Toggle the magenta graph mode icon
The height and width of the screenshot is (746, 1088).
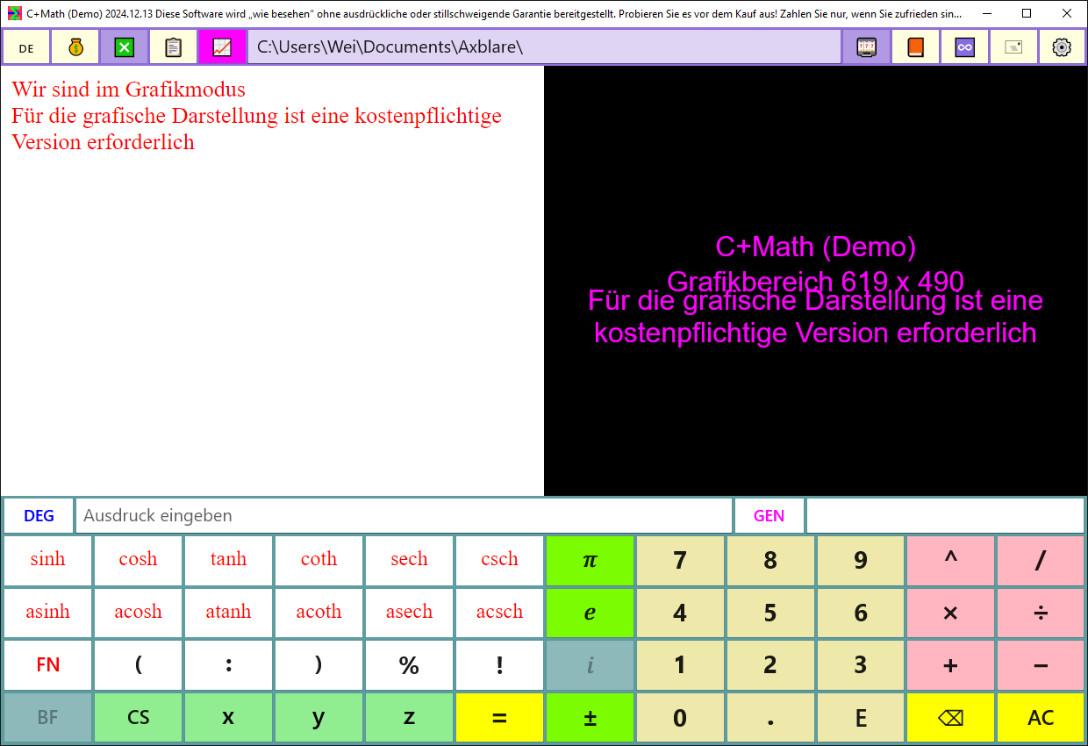223,47
